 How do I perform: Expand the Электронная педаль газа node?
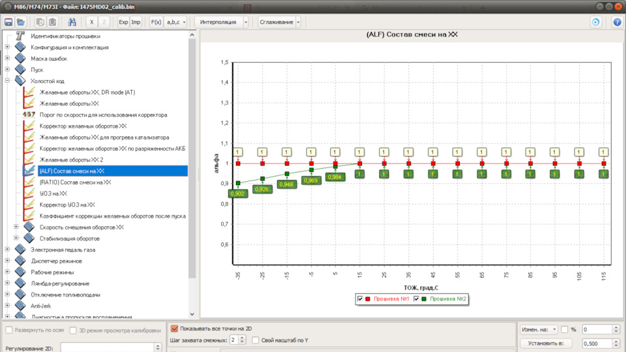tap(7, 250)
